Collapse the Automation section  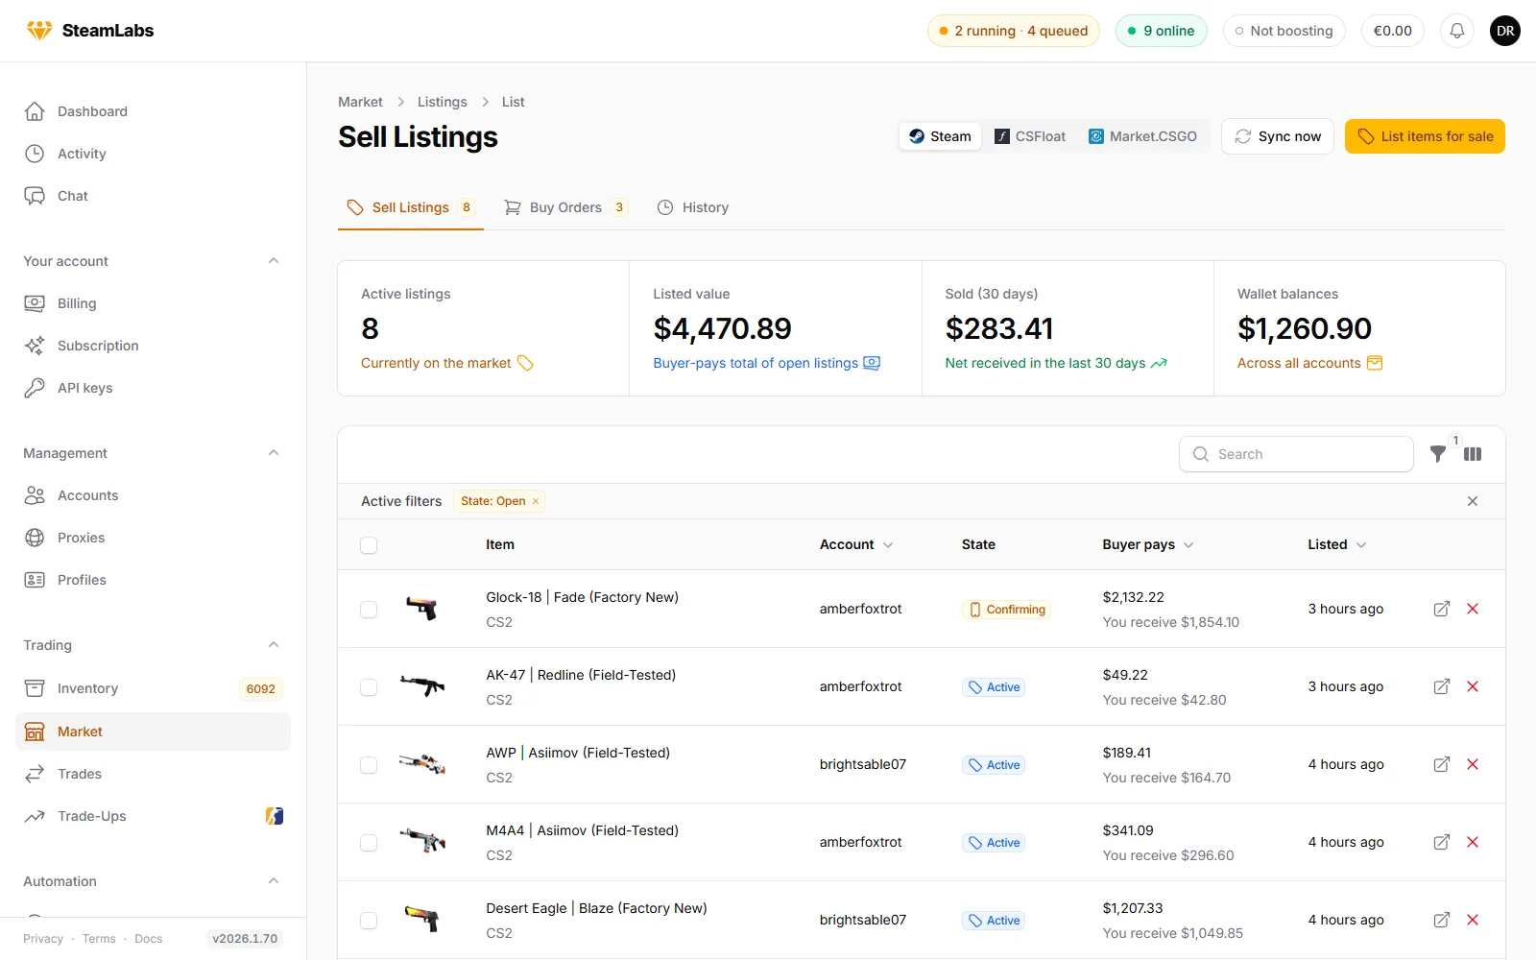click(274, 881)
